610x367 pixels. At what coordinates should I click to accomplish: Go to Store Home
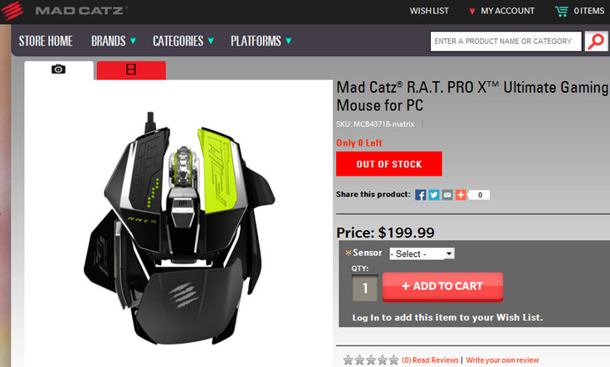(x=46, y=41)
